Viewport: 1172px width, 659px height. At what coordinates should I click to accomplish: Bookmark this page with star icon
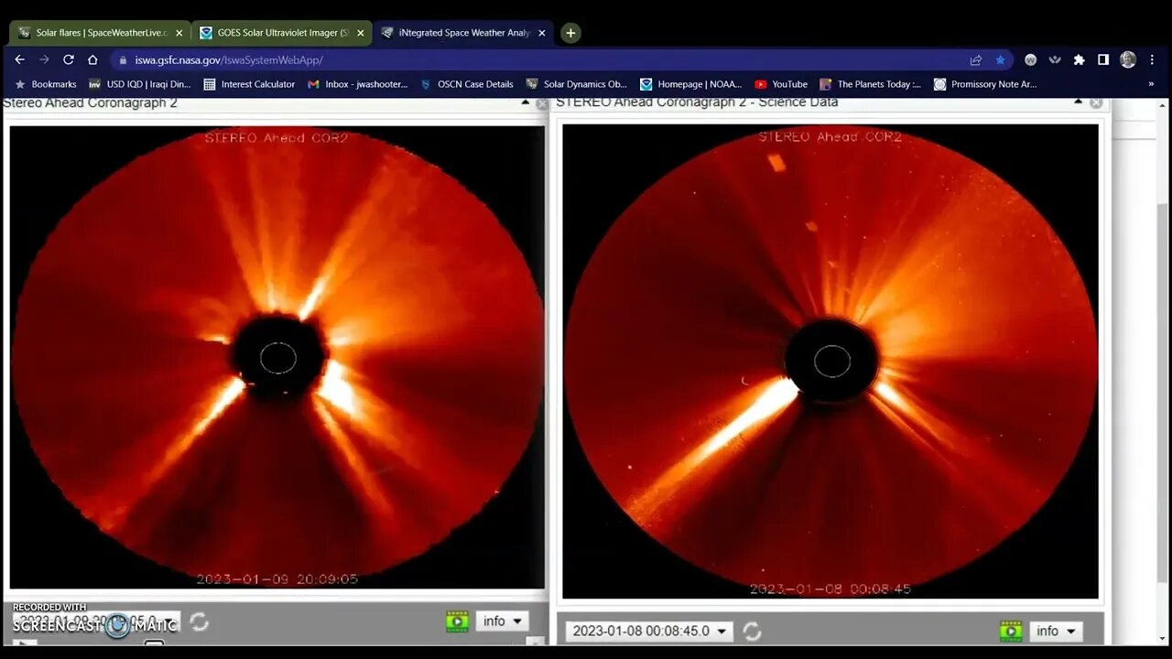click(x=1000, y=59)
